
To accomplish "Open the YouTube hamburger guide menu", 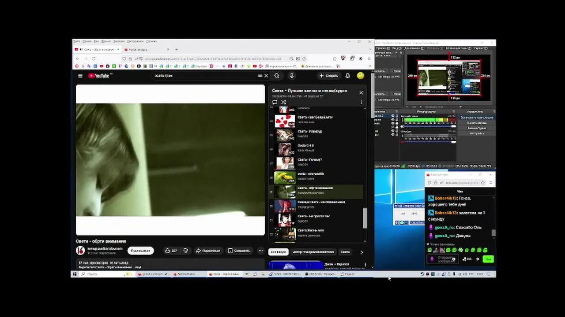I will [80, 76].
